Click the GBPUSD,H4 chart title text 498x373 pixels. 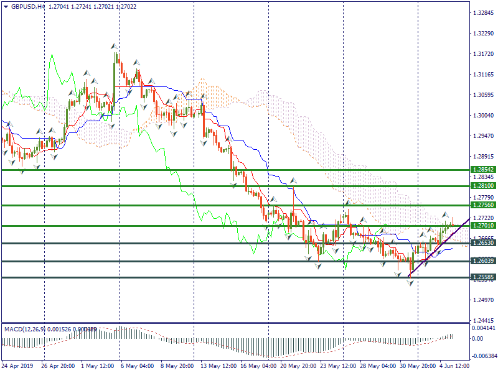pyautogui.click(x=28, y=7)
